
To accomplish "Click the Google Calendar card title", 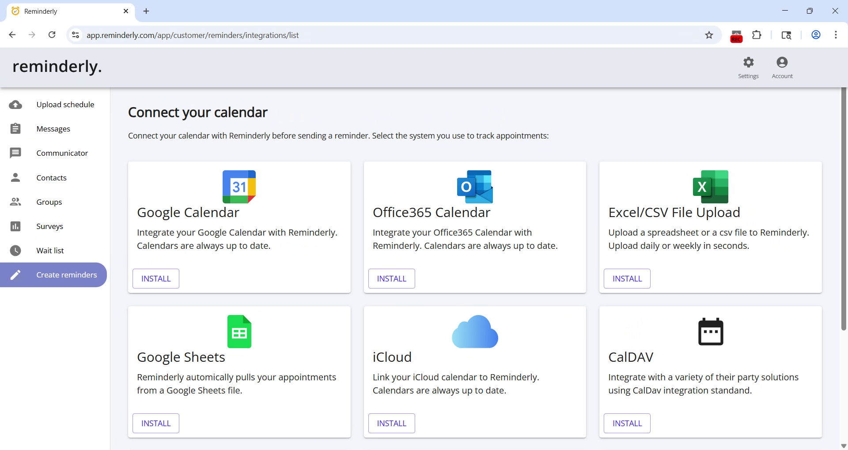I will (x=188, y=213).
